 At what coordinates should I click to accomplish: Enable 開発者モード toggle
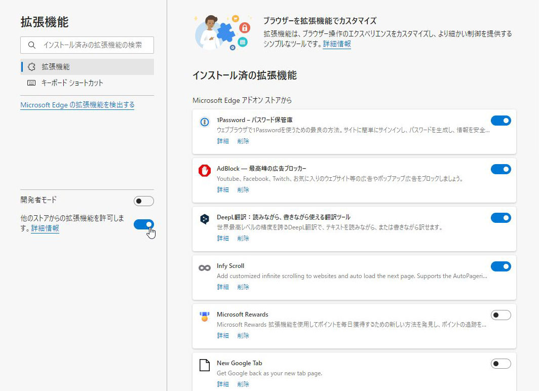(x=143, y=201)
